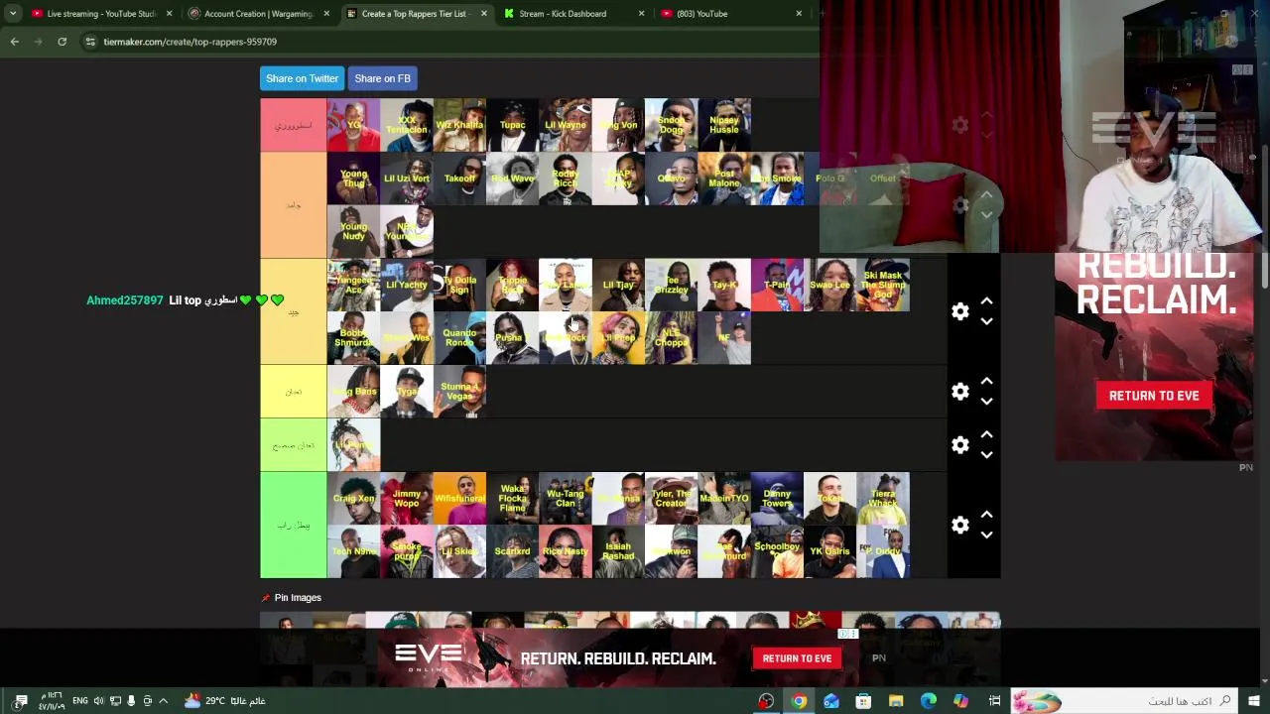Select the Lil Wayne image

click(x=566, y=125)
